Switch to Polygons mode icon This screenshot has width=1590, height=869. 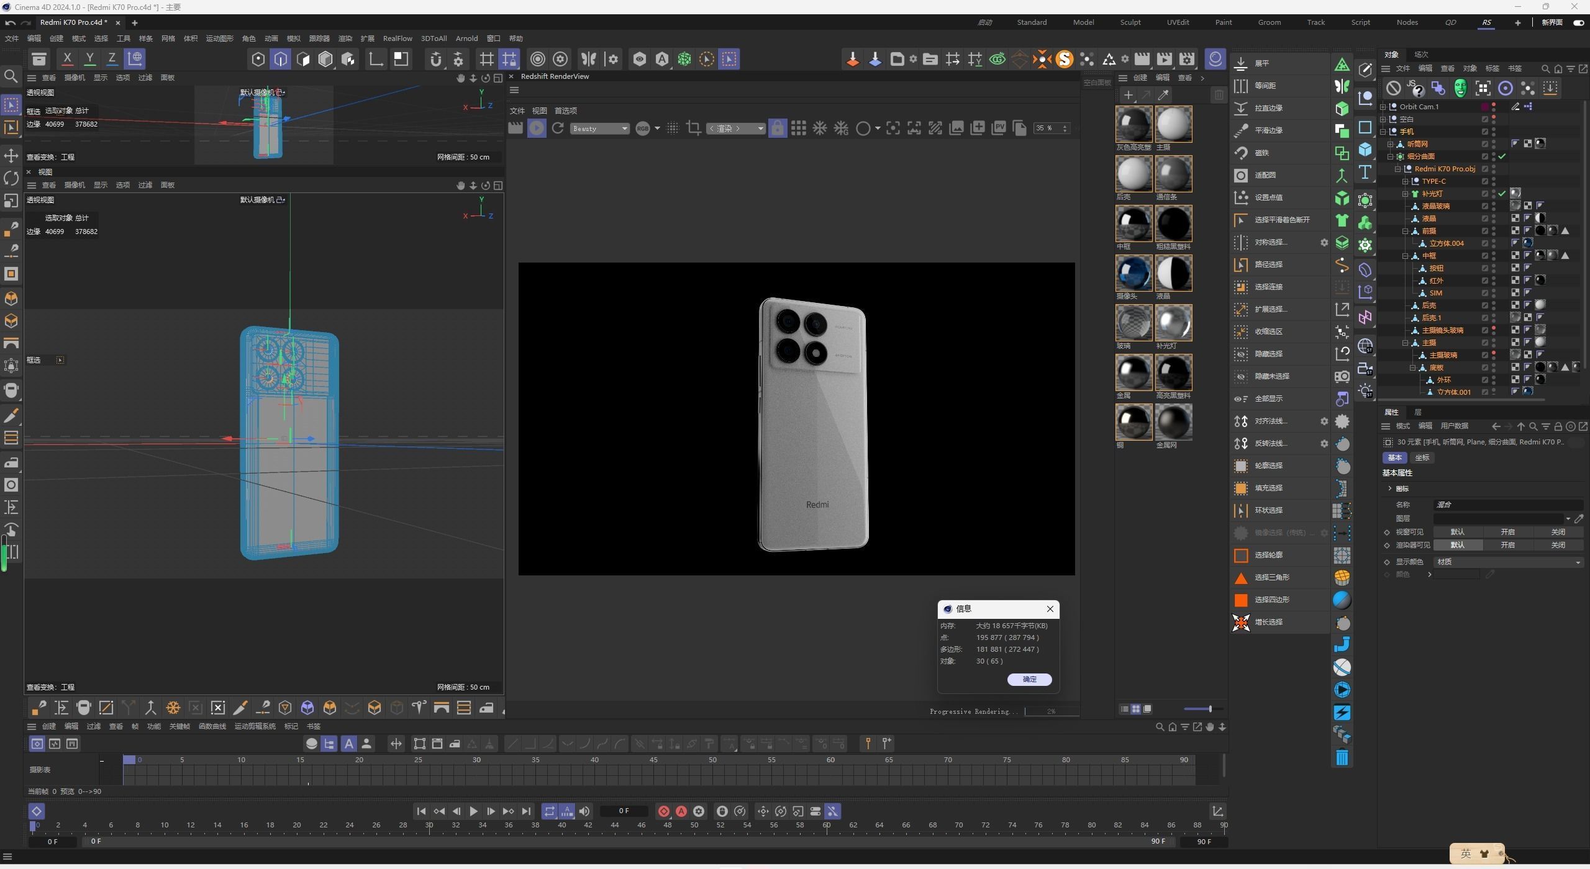click(303, 59)
